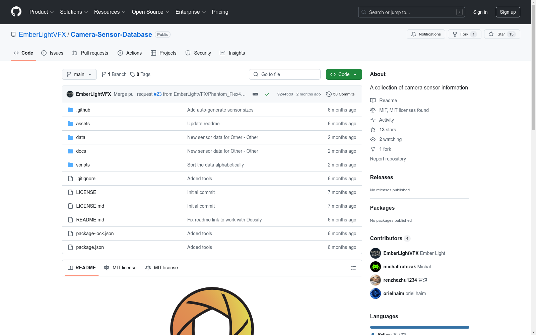Click the orielhaim contributor avatar
This screenshot has height=335, width=536.
pos(376,293)
